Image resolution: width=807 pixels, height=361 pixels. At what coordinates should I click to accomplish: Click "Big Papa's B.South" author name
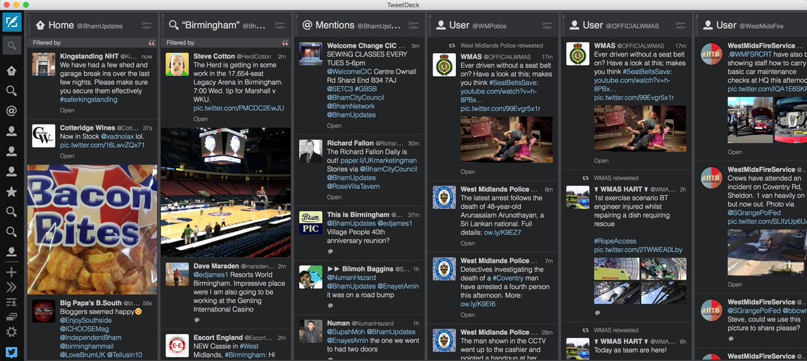click(89, 303)
